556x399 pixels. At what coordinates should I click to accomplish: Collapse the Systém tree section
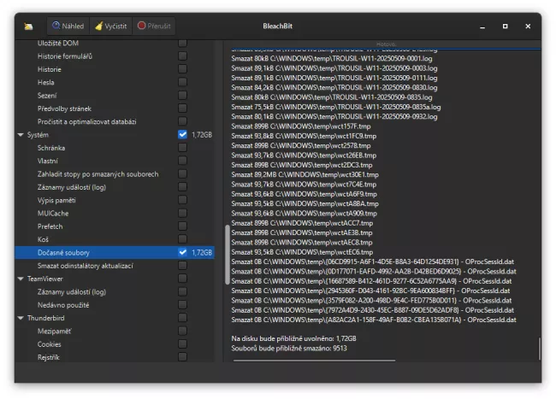coord(21,135)
